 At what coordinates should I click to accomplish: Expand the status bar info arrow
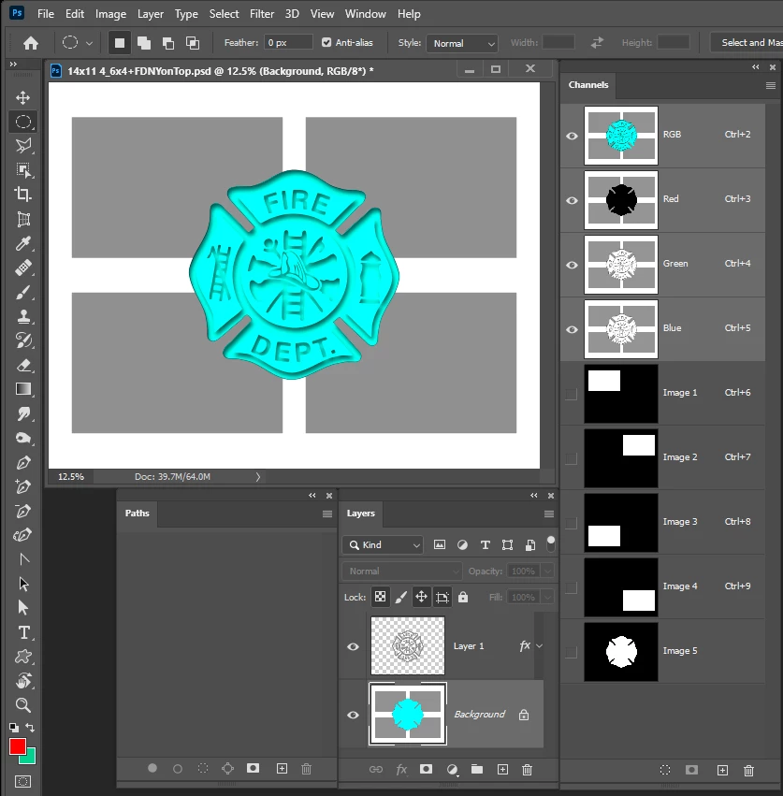(258, 477)
